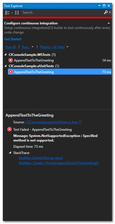Screen dimensions: 115x224
Task: Open source CIConsoleSamplexUnitTests.cs line 17
Action: (x=54, y=122)
